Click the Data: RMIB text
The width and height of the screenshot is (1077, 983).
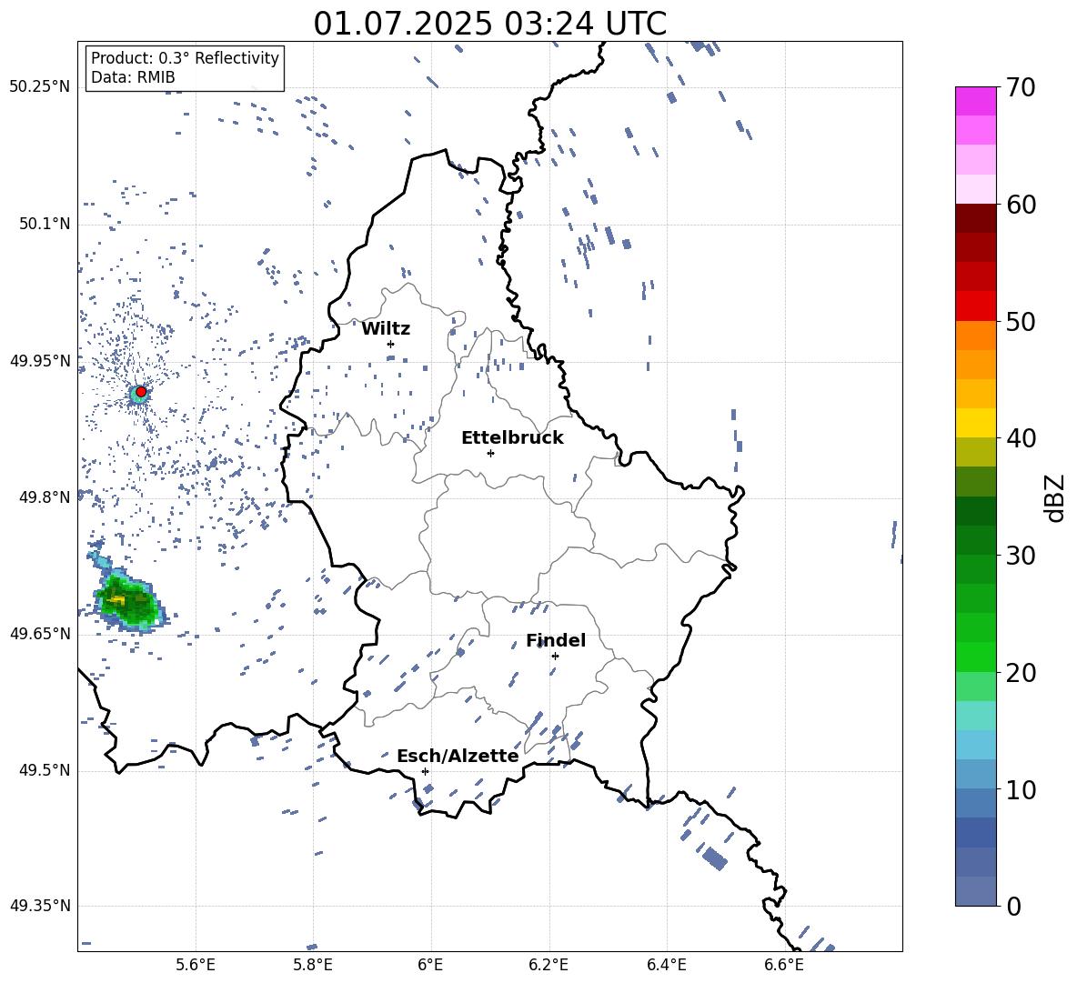[133, 77]
